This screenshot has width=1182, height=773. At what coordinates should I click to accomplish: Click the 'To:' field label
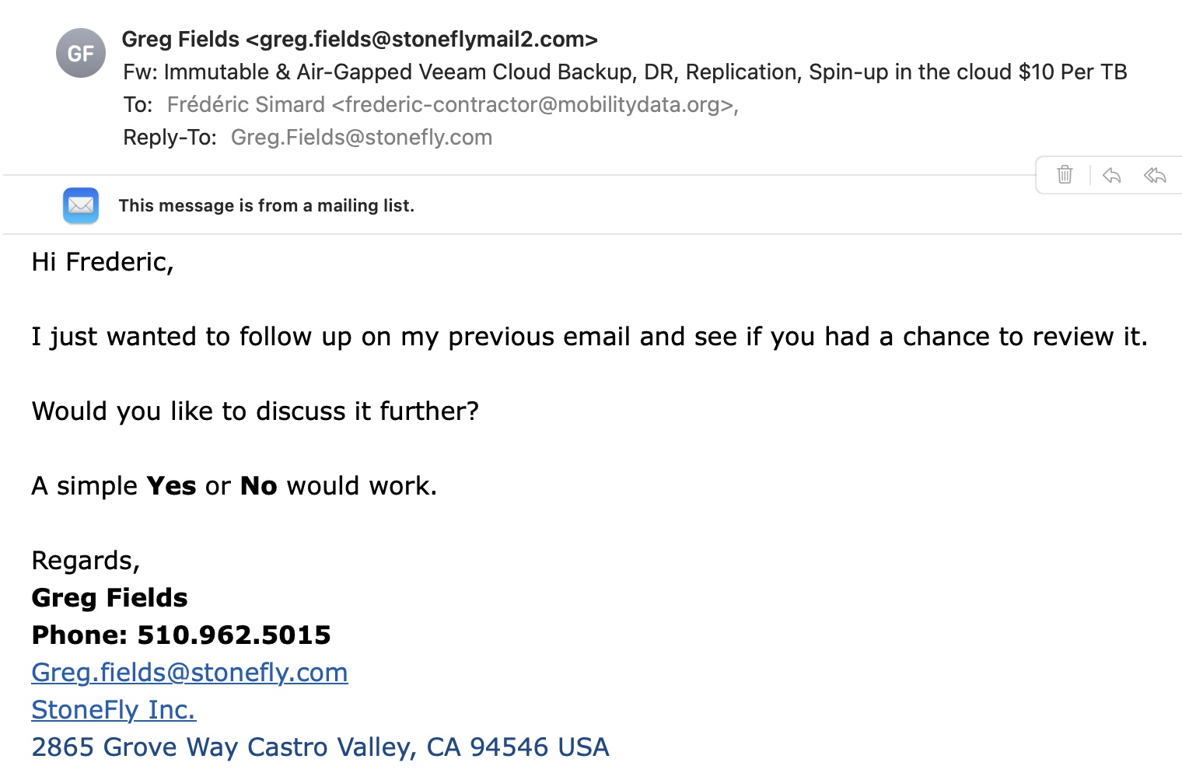138,104
